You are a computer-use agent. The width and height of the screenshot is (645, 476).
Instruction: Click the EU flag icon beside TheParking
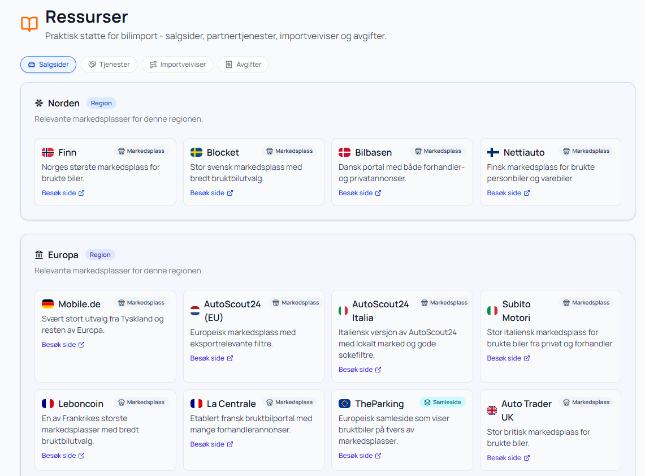coord(344,404)
